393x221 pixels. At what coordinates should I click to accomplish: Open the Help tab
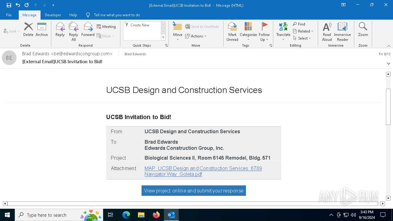click(73, 15)
